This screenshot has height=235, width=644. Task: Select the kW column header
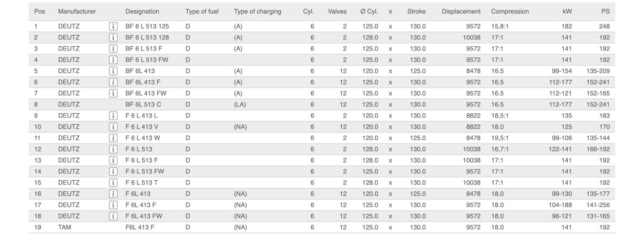point(567,11)
